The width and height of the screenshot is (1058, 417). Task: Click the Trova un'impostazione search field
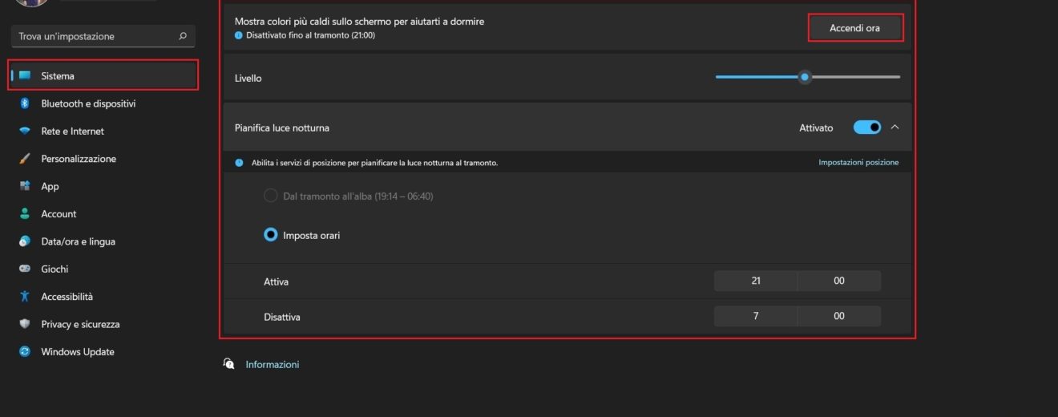click(x=103, y=36)
